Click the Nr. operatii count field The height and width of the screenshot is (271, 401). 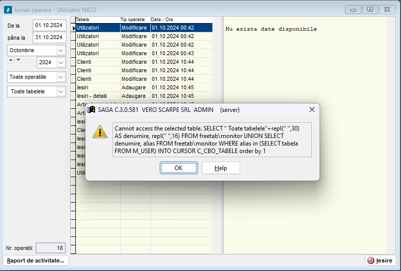51,248
